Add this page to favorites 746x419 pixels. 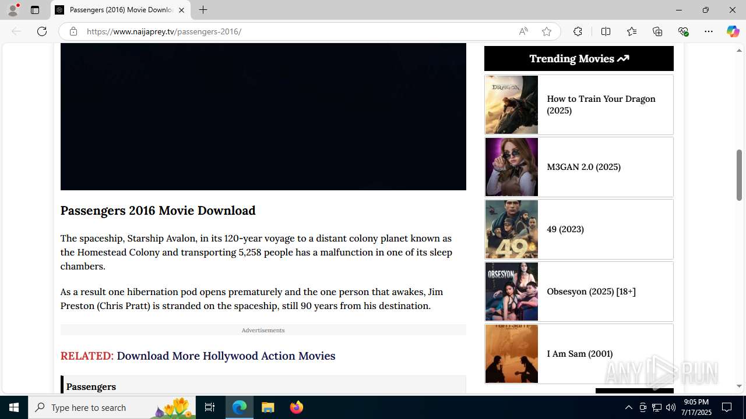547,31
